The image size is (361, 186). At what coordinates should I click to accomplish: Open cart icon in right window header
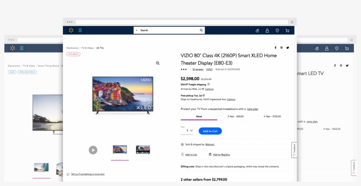coord(347,48)
